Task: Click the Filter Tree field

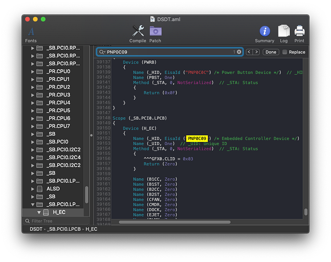Action: point(56,221)
